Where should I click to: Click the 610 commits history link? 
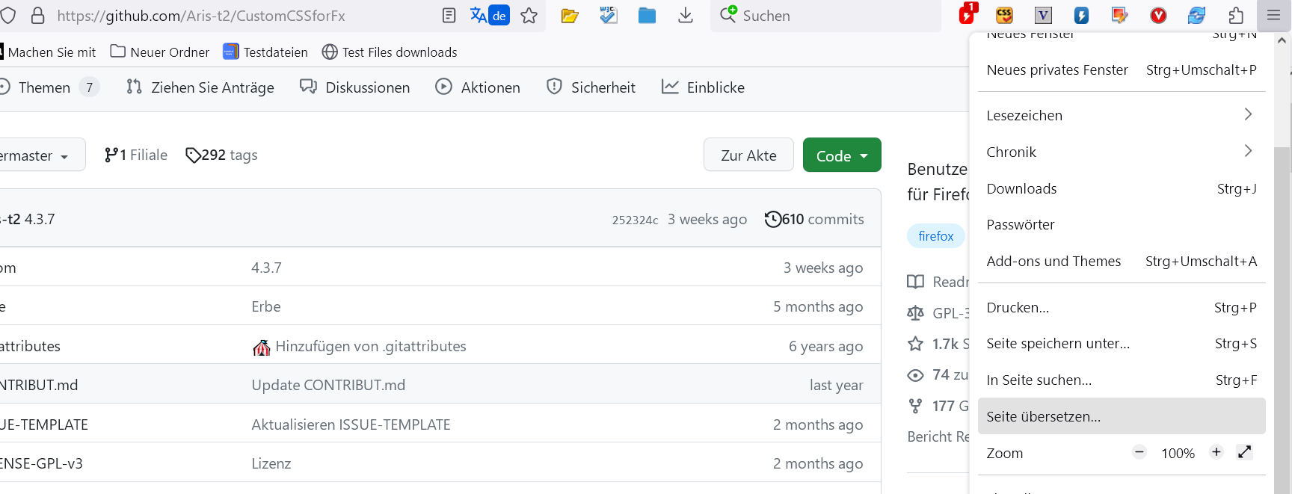[814, 219]
